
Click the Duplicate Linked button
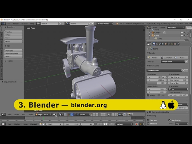click(13, 54)
